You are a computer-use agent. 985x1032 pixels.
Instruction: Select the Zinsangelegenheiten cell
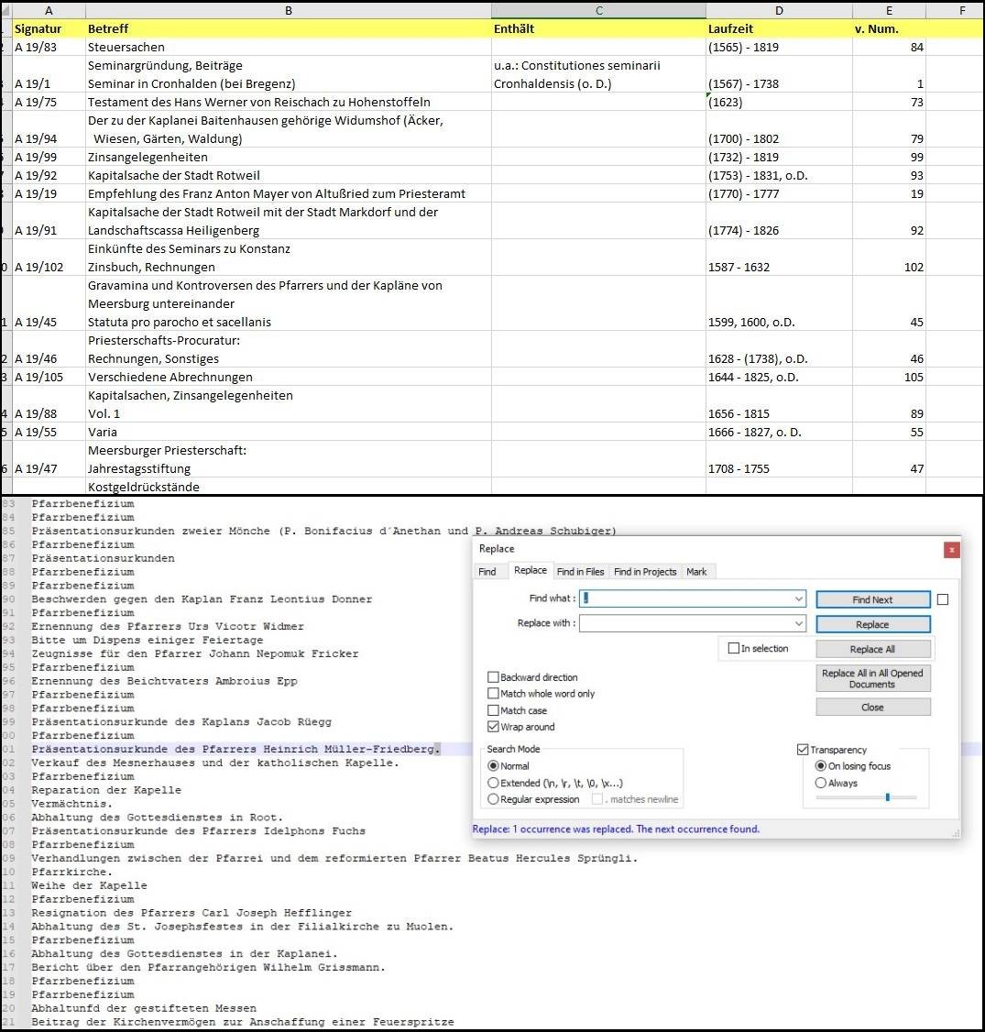[x=289, y=158]
